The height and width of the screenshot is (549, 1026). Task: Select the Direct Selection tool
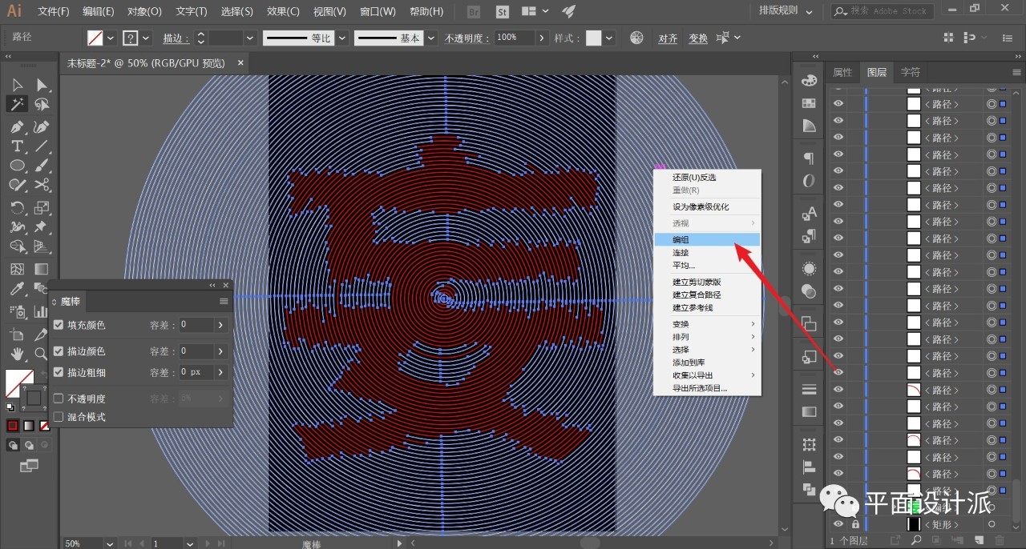click(x=42, y=85)
